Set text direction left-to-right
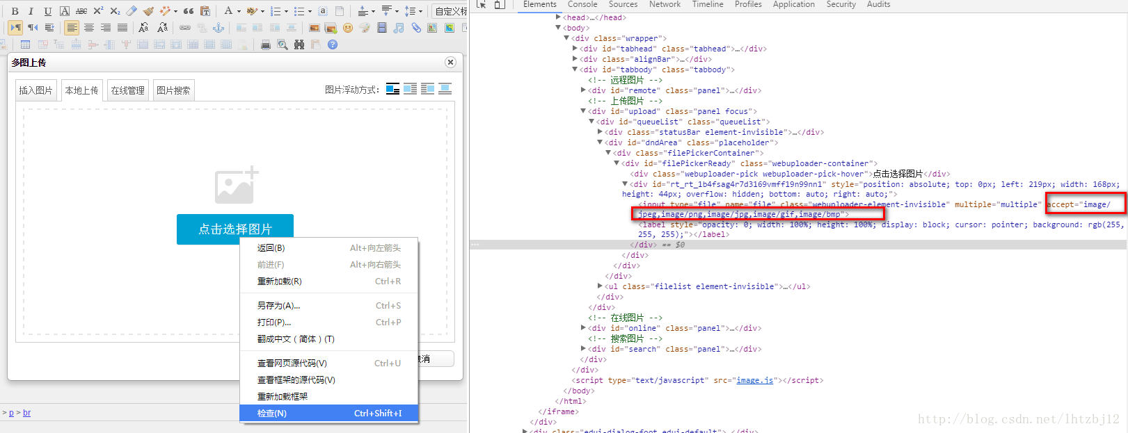The height and width of the screenshot is (433, 1128). [15, 28]
